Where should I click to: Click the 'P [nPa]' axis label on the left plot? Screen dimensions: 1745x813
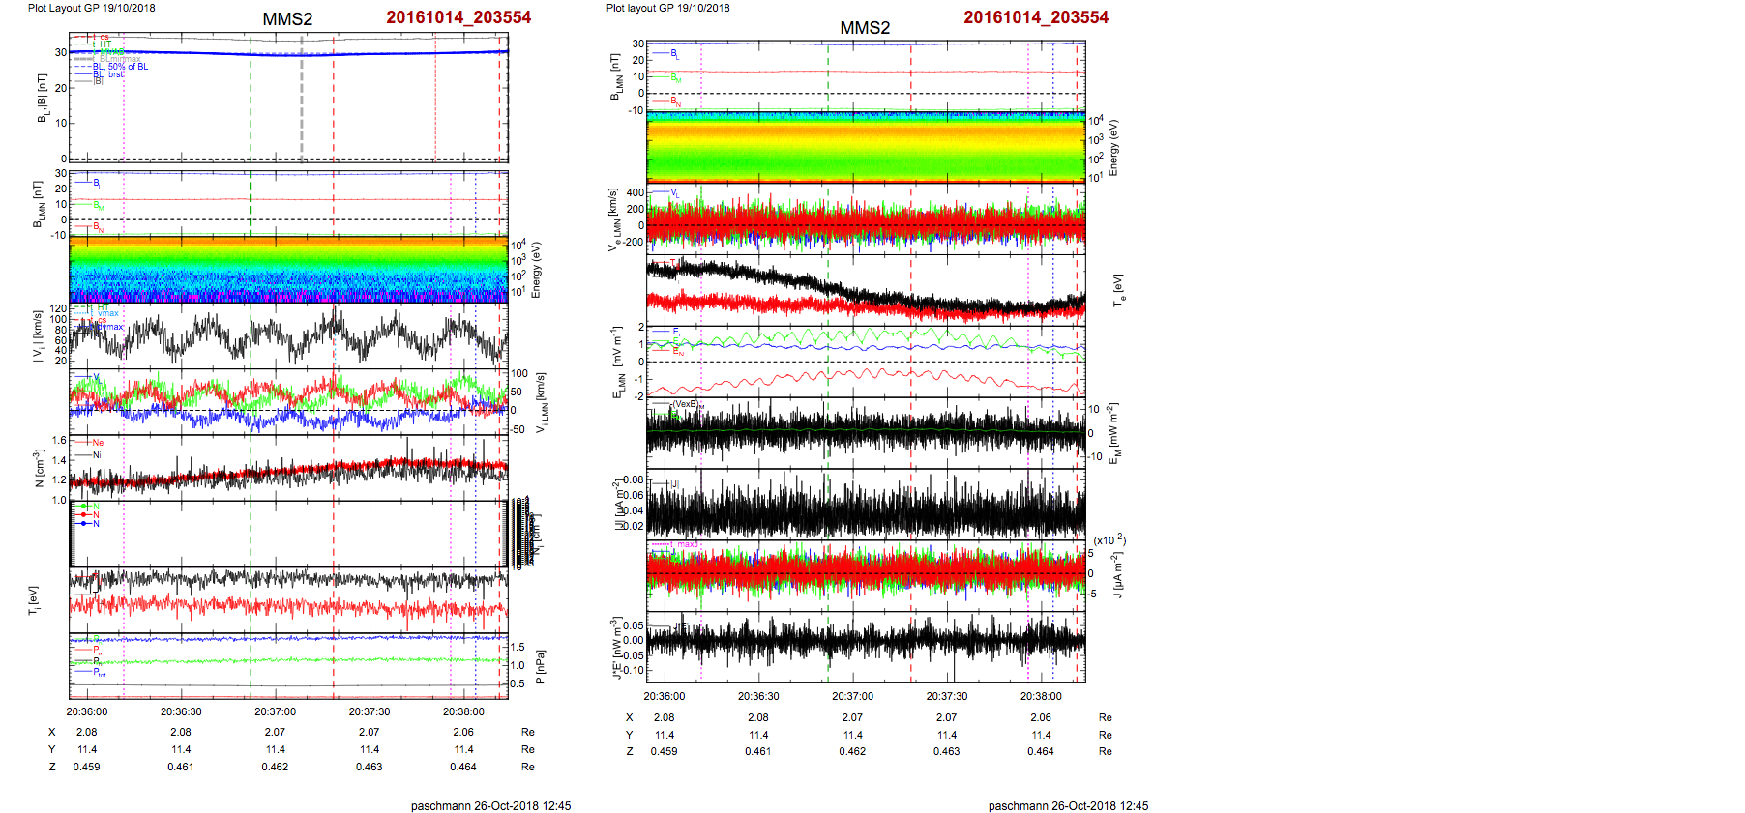pyautogui.click(x=540, y=666)
